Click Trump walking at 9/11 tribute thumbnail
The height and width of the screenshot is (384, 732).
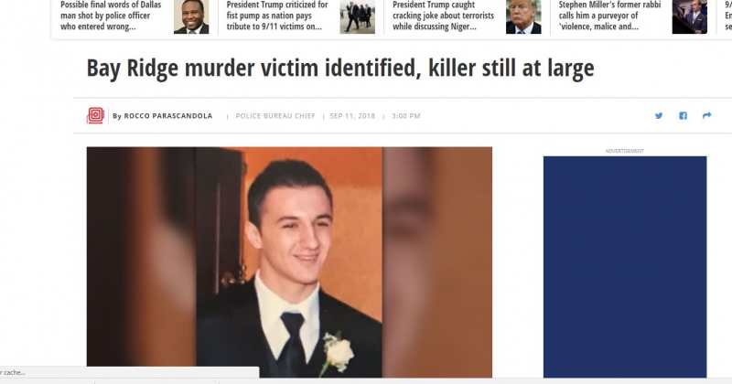pos(357,16)
